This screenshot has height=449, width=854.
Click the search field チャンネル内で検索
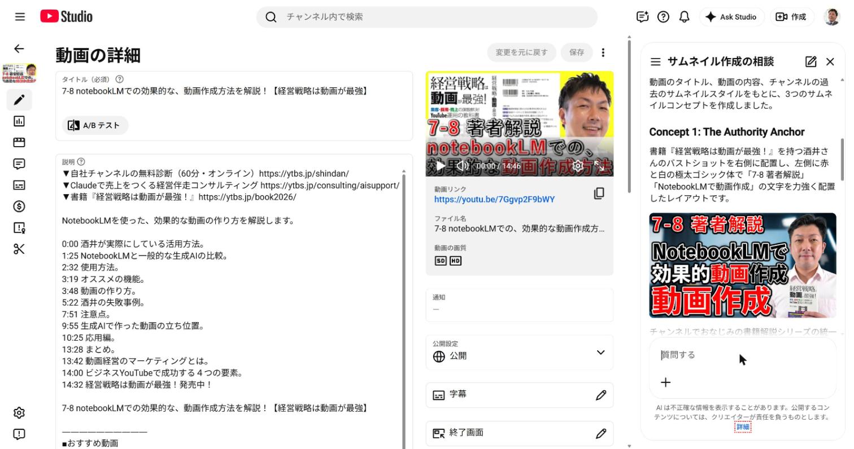click(x=427, y=17)
